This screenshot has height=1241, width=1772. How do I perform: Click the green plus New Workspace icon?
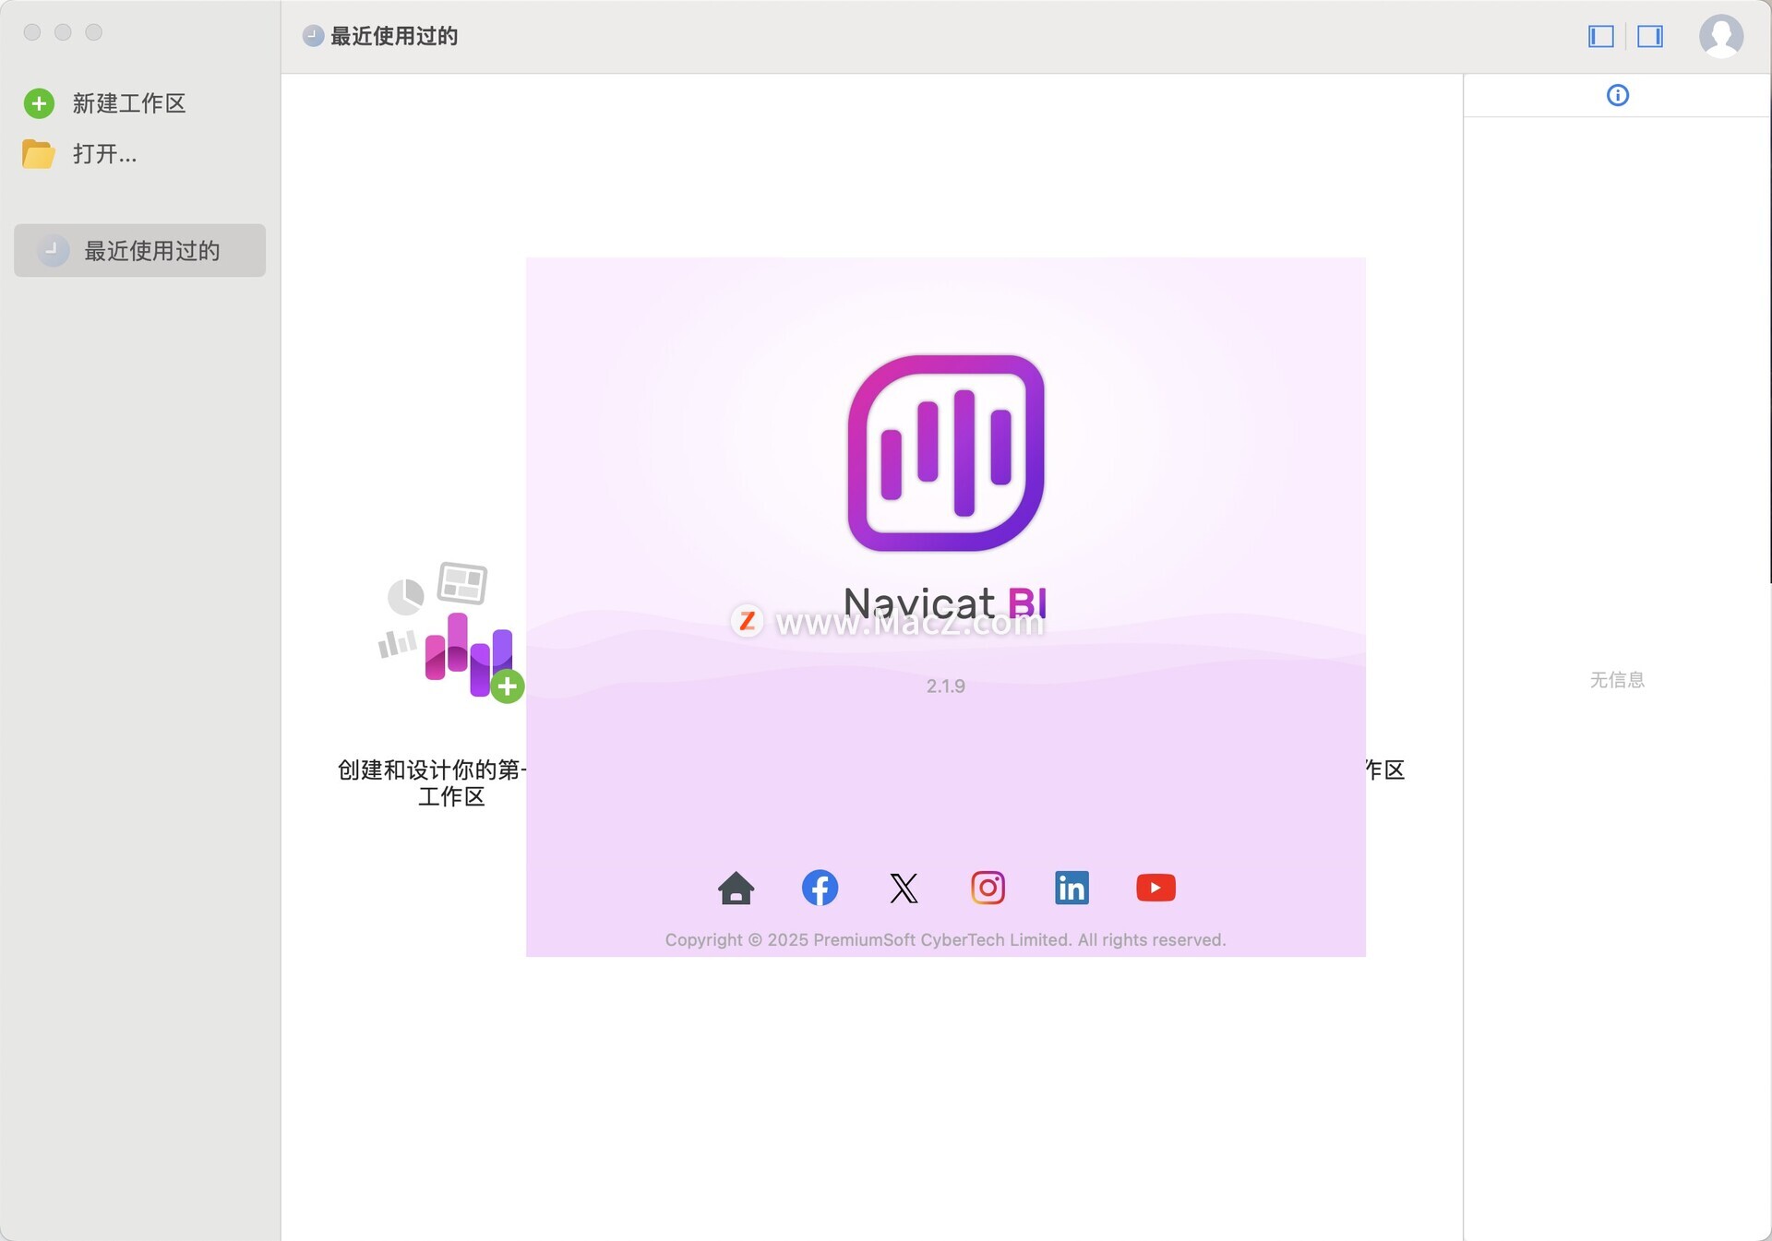coord(39,103)
